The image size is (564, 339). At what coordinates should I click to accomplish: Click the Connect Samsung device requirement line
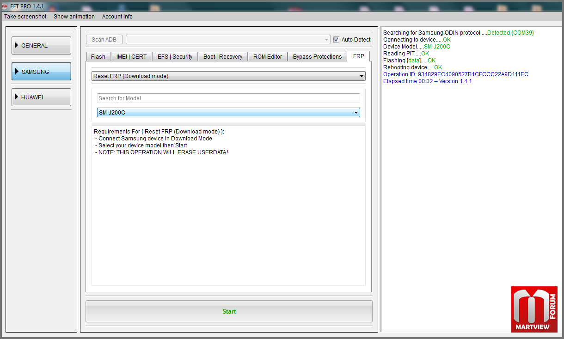coord(153,139)
